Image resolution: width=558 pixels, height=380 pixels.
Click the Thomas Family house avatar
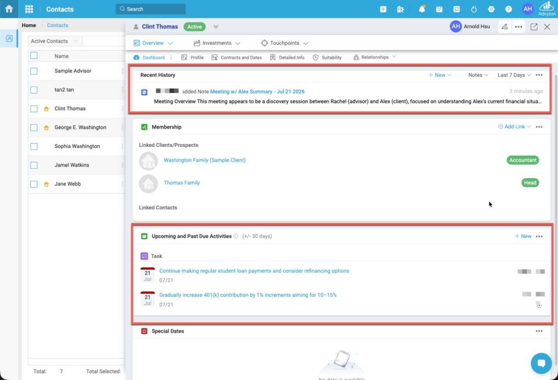pos(148,184)
